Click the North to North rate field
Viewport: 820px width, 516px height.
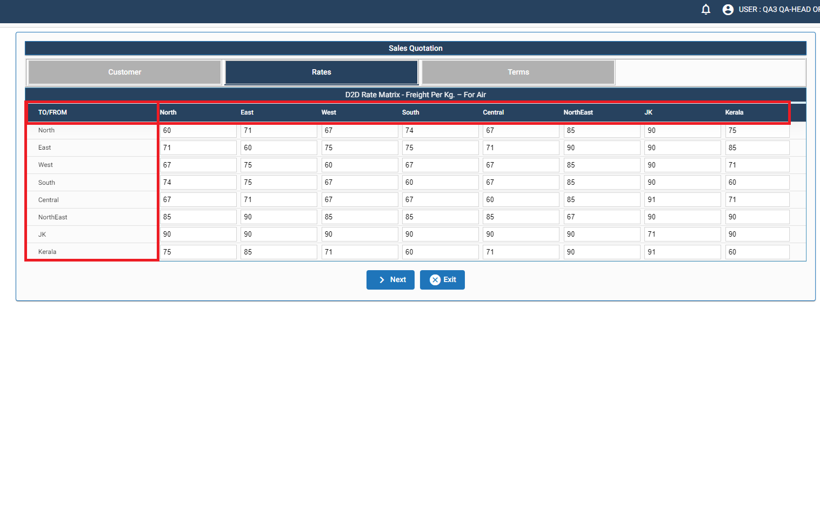tap(198, 131)
